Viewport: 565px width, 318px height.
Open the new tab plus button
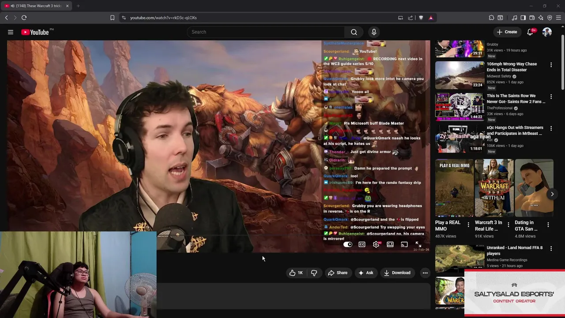[x=78, y=6]
